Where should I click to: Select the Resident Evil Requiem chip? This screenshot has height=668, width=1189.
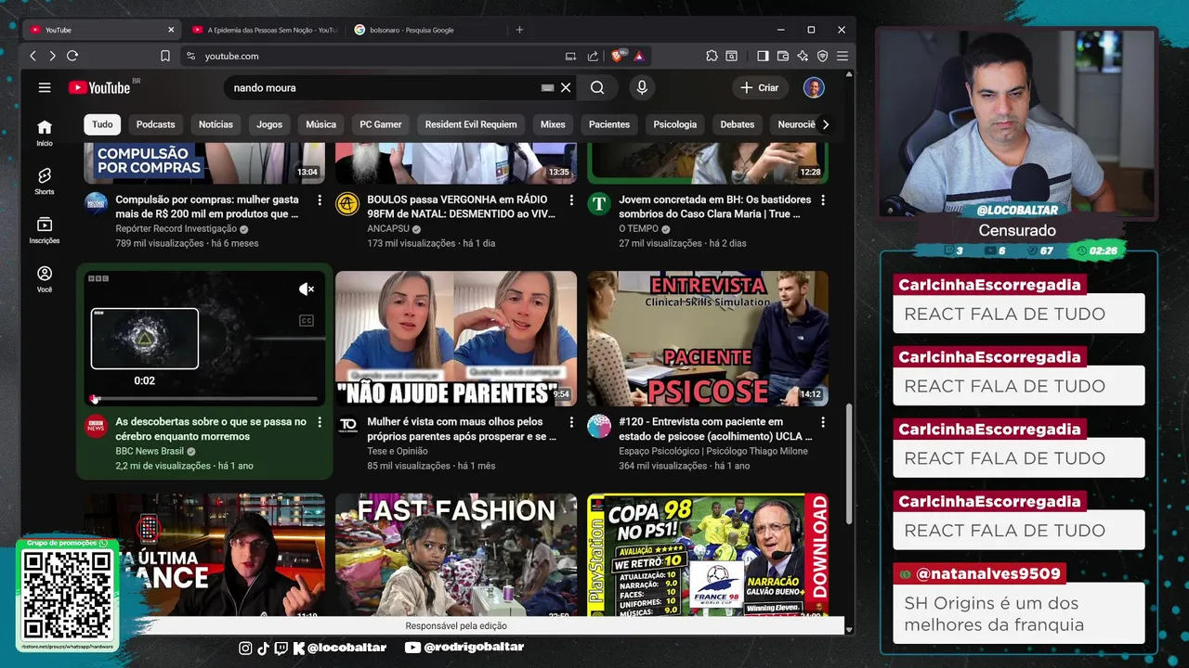coord(471,124)
